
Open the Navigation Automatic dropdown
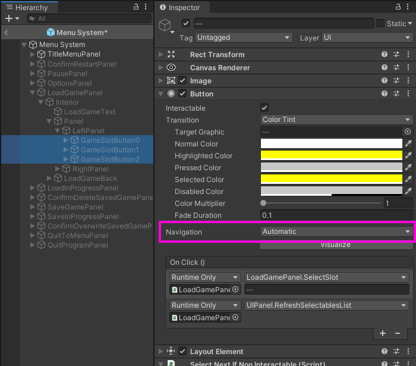tap(336, 232)
